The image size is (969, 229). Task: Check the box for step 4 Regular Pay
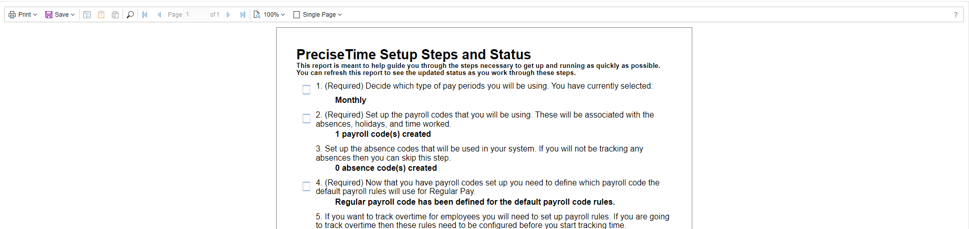[x=306, y=186]
